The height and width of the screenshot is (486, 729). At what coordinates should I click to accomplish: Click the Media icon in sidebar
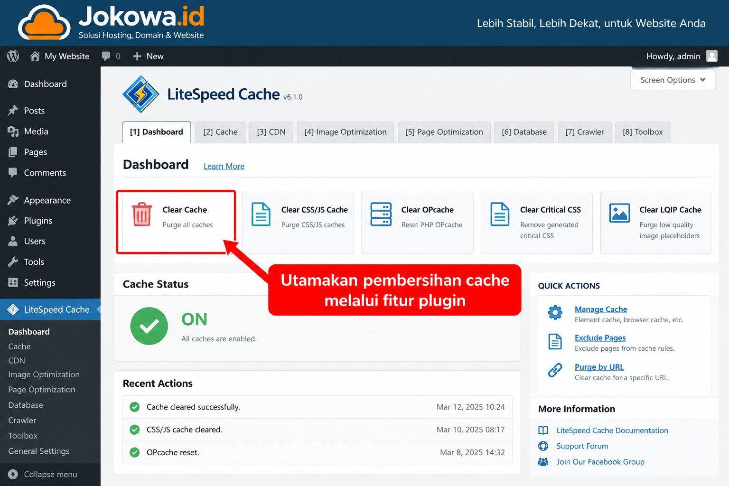coord(13,131)
